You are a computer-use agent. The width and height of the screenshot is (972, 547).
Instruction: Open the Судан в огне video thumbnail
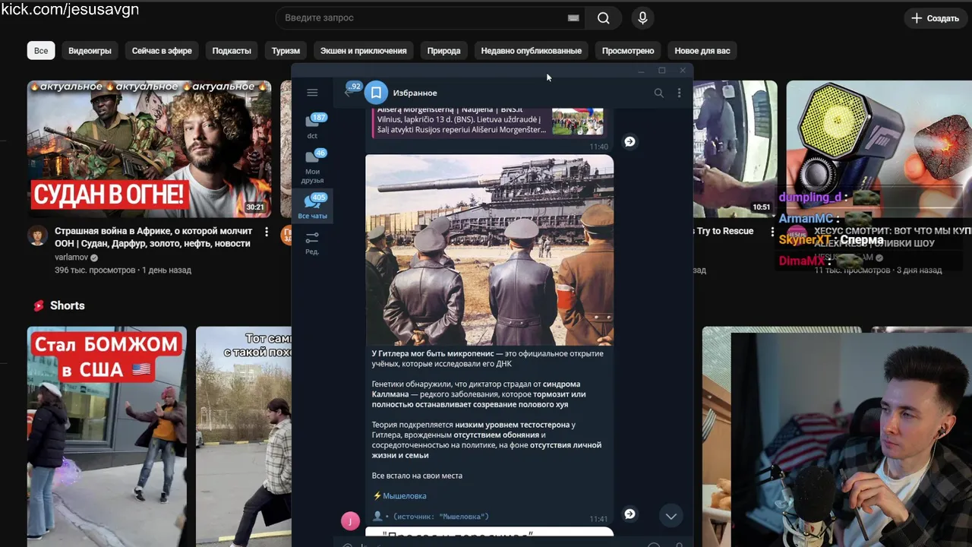149,149
